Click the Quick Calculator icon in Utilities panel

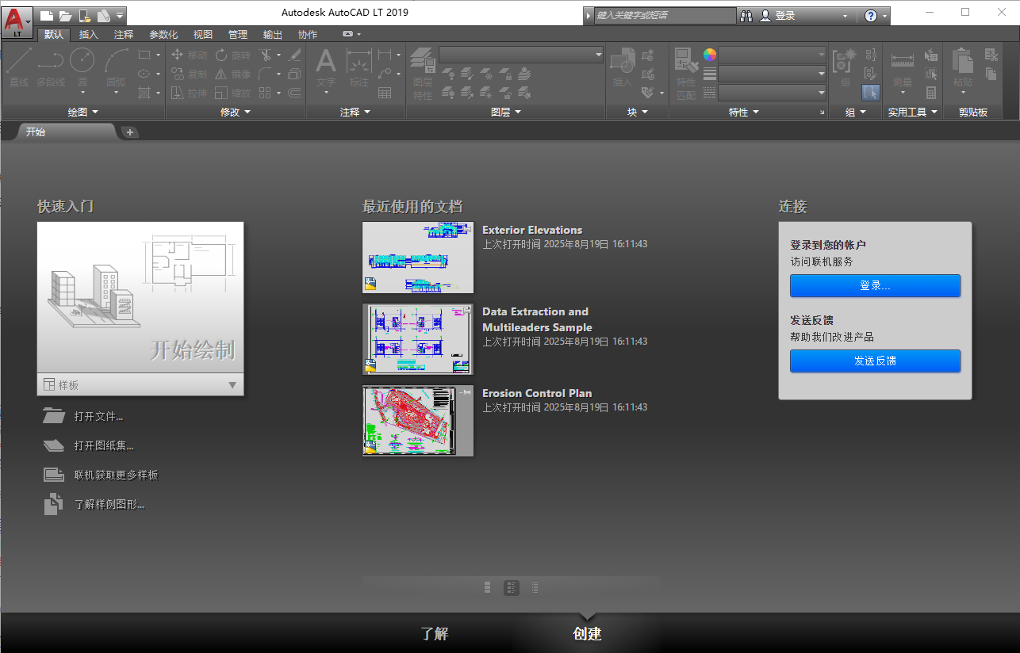pos(931,93)
